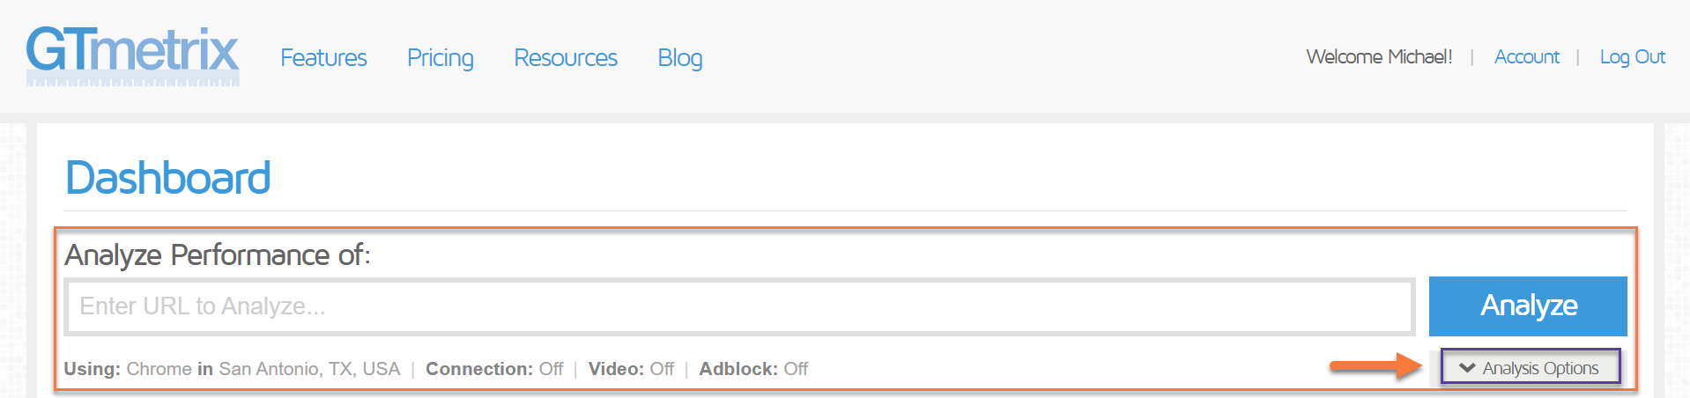The width and height of the screenshot is (1690, 398).
Task: Visit the Blog page
Action: tap(679, 58)
